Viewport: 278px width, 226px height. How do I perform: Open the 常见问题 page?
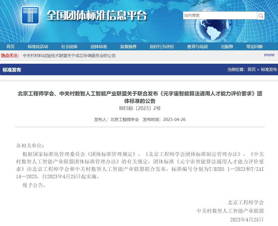[254, 46]
